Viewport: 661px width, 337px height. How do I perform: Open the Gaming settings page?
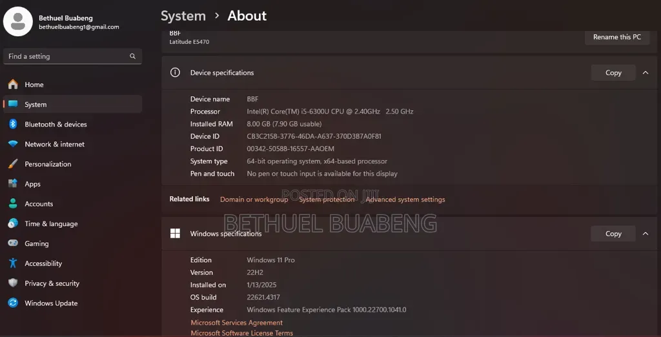pyautogui.click(x=72, y=243)
